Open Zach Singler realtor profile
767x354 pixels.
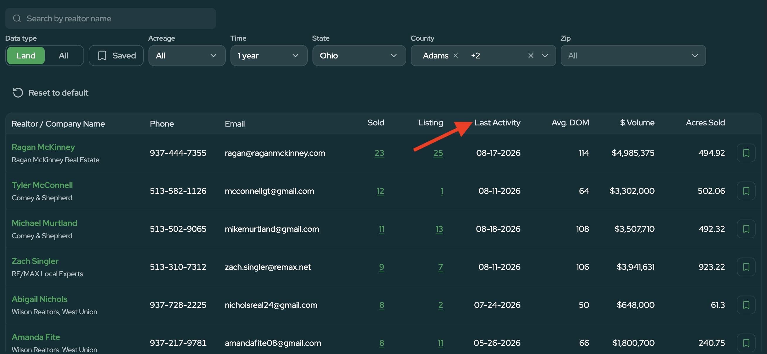point(35,261)
